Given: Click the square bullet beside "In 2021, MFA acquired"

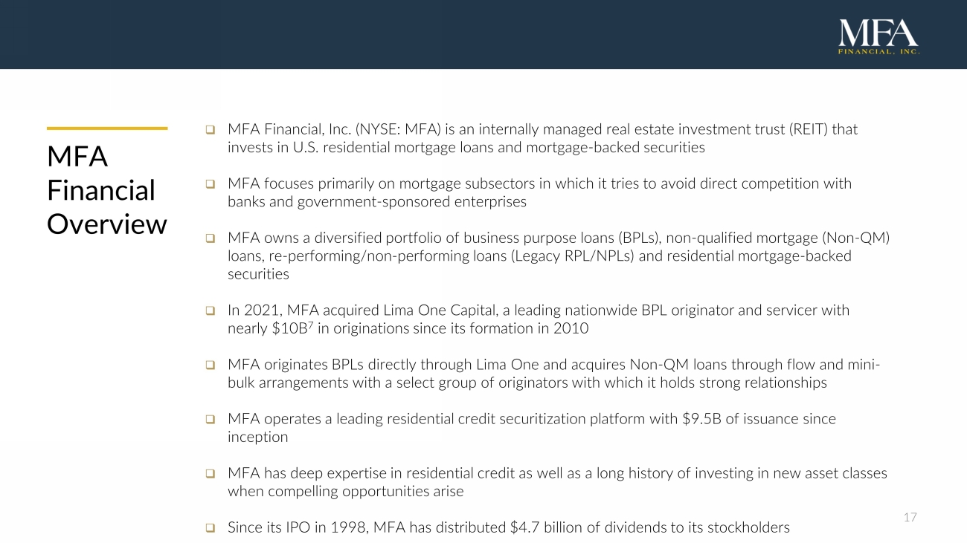Looking at the screenshot, I should (x=211, y=310).
